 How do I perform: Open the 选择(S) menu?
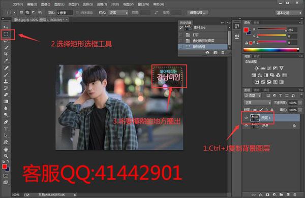pos(88,4)
